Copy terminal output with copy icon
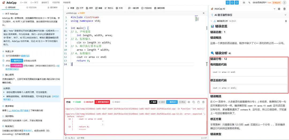 coord(193,102)
